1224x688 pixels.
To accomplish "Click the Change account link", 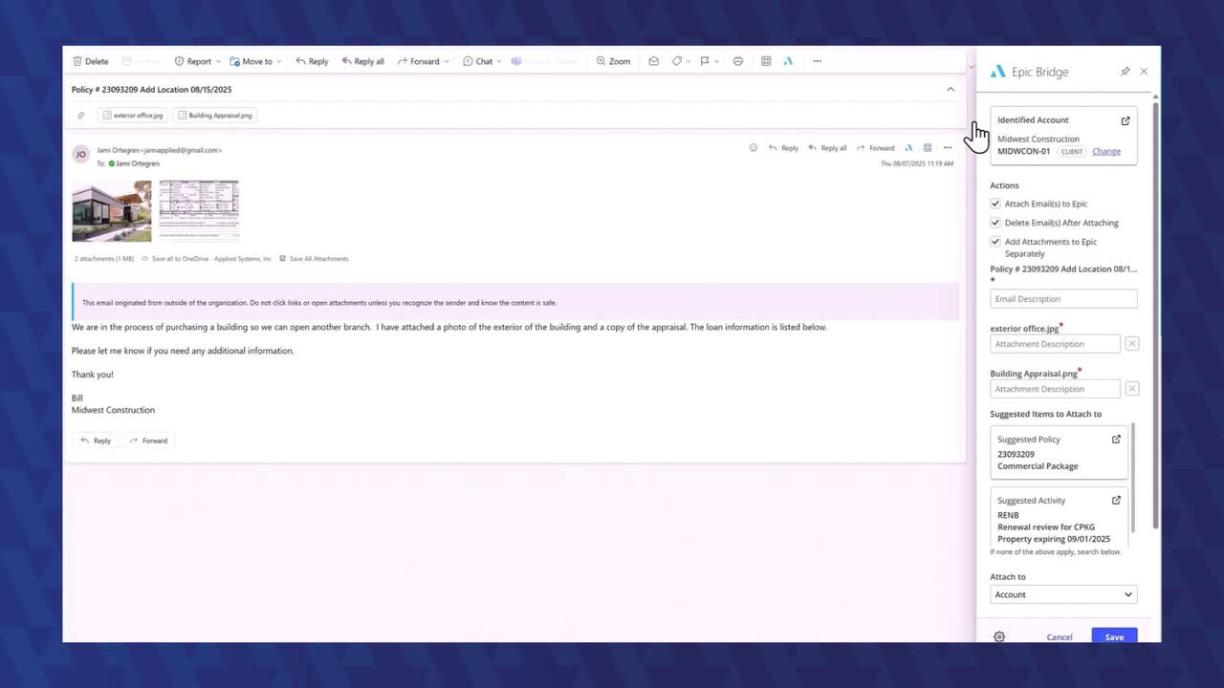I will click(x=1106, y=151).
